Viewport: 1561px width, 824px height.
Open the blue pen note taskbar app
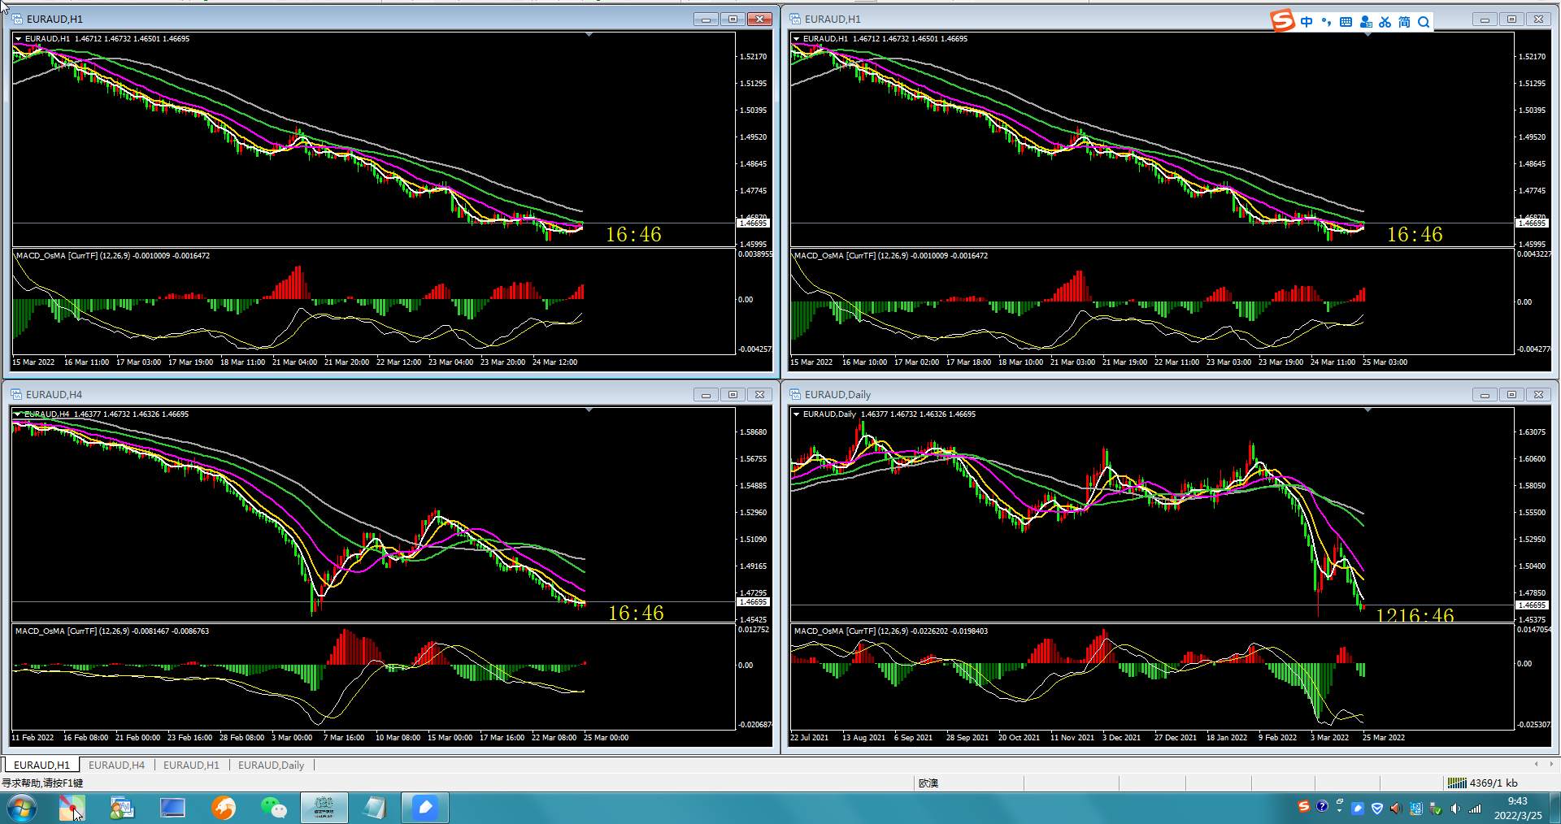tap(424, 808)
